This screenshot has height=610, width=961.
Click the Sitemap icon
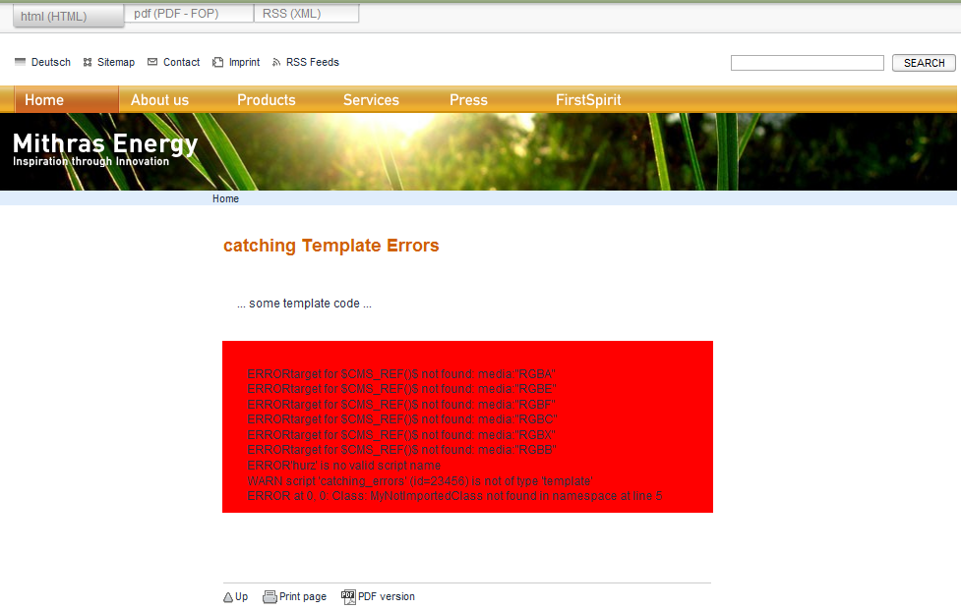coord(88,62)
